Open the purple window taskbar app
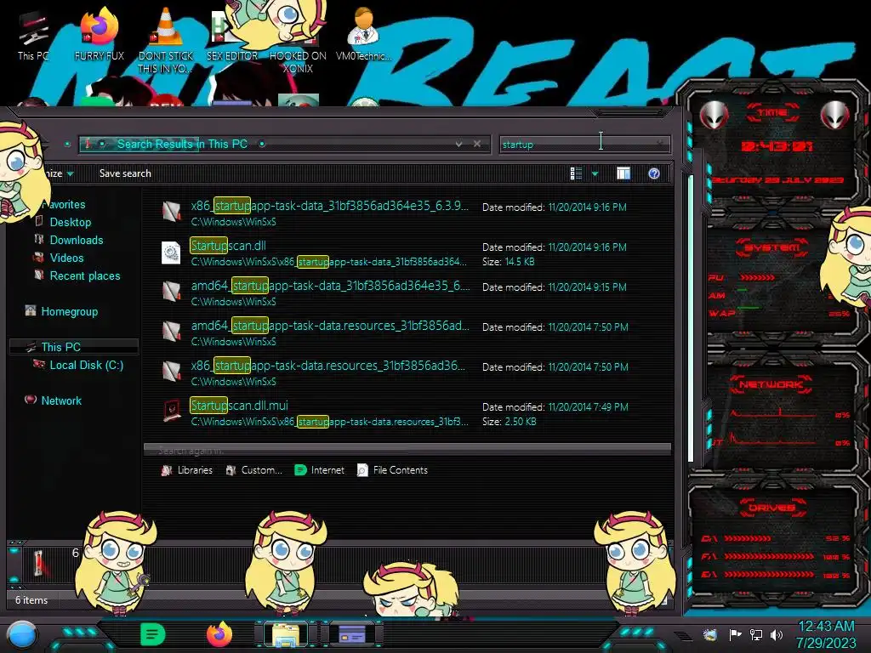The image size is (871, 653). click(x=351, y=634)
